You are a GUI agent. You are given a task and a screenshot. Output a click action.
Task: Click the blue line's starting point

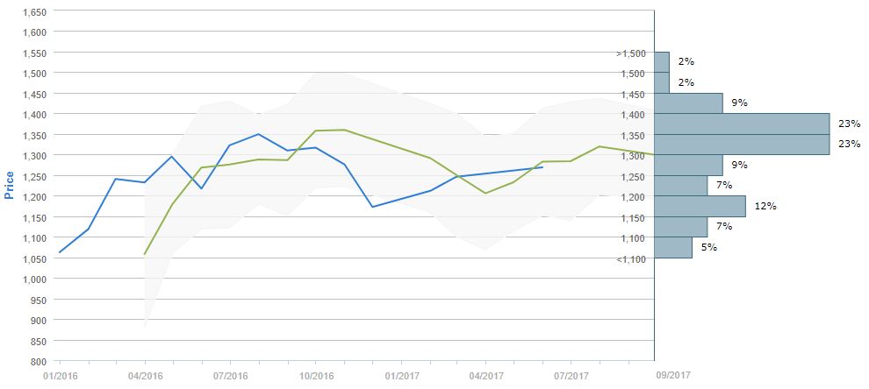pyautogui.click(x=60, y=252)
